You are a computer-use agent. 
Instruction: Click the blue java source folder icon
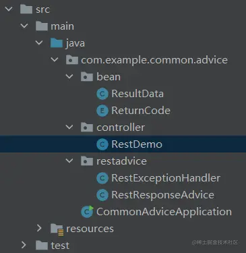(57, 43)
